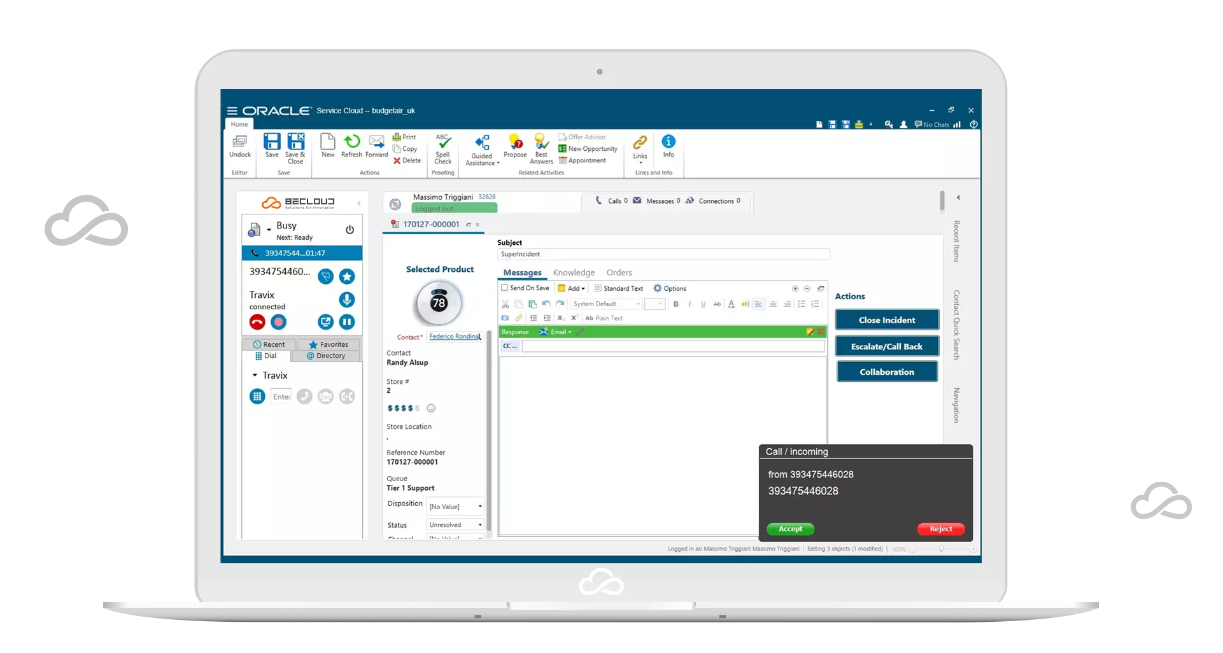
Task: Open the Busy agent status dropdown
Action: [x=269, y=230]
